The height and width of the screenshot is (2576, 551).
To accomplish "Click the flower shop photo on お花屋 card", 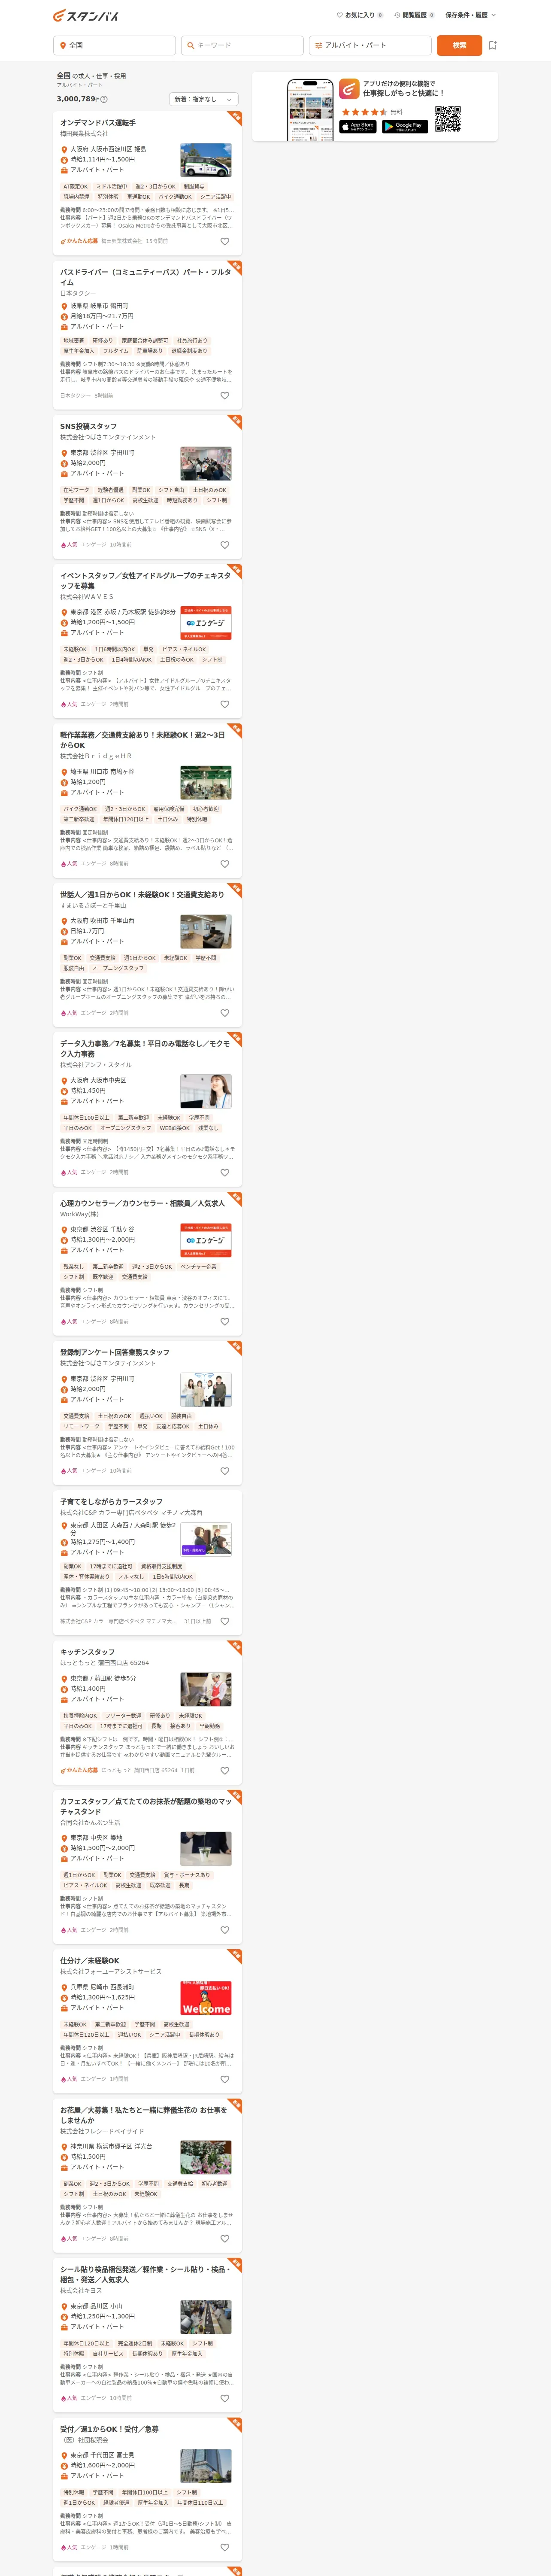I will (x=206, y=2157).
